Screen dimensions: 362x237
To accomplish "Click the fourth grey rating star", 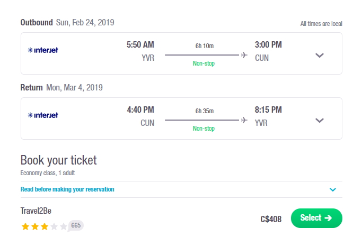I will click(x=54, y=226).
